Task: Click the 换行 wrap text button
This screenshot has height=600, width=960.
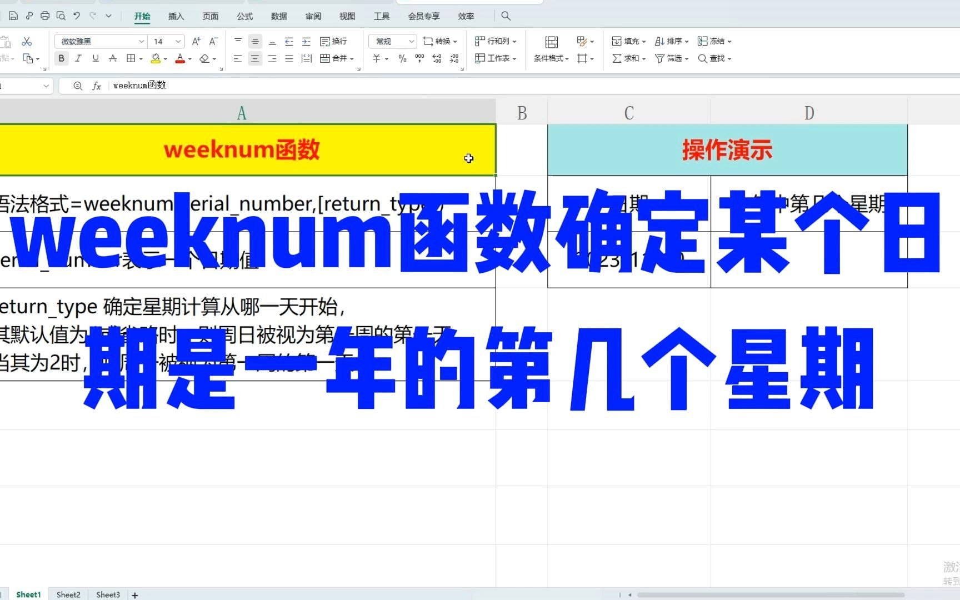Action: pos(334,42)
